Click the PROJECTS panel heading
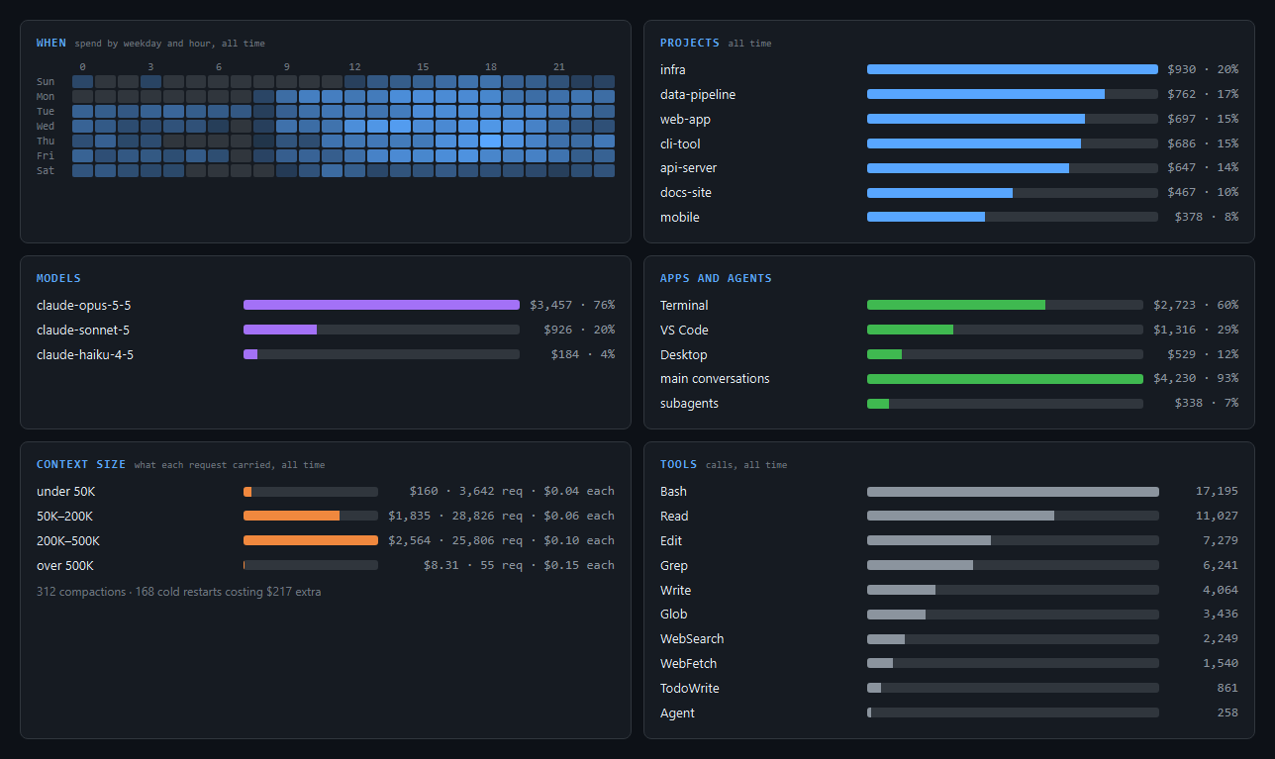Image resolution: width=1275 pixels, height=759 pixels. click(691, 43)
